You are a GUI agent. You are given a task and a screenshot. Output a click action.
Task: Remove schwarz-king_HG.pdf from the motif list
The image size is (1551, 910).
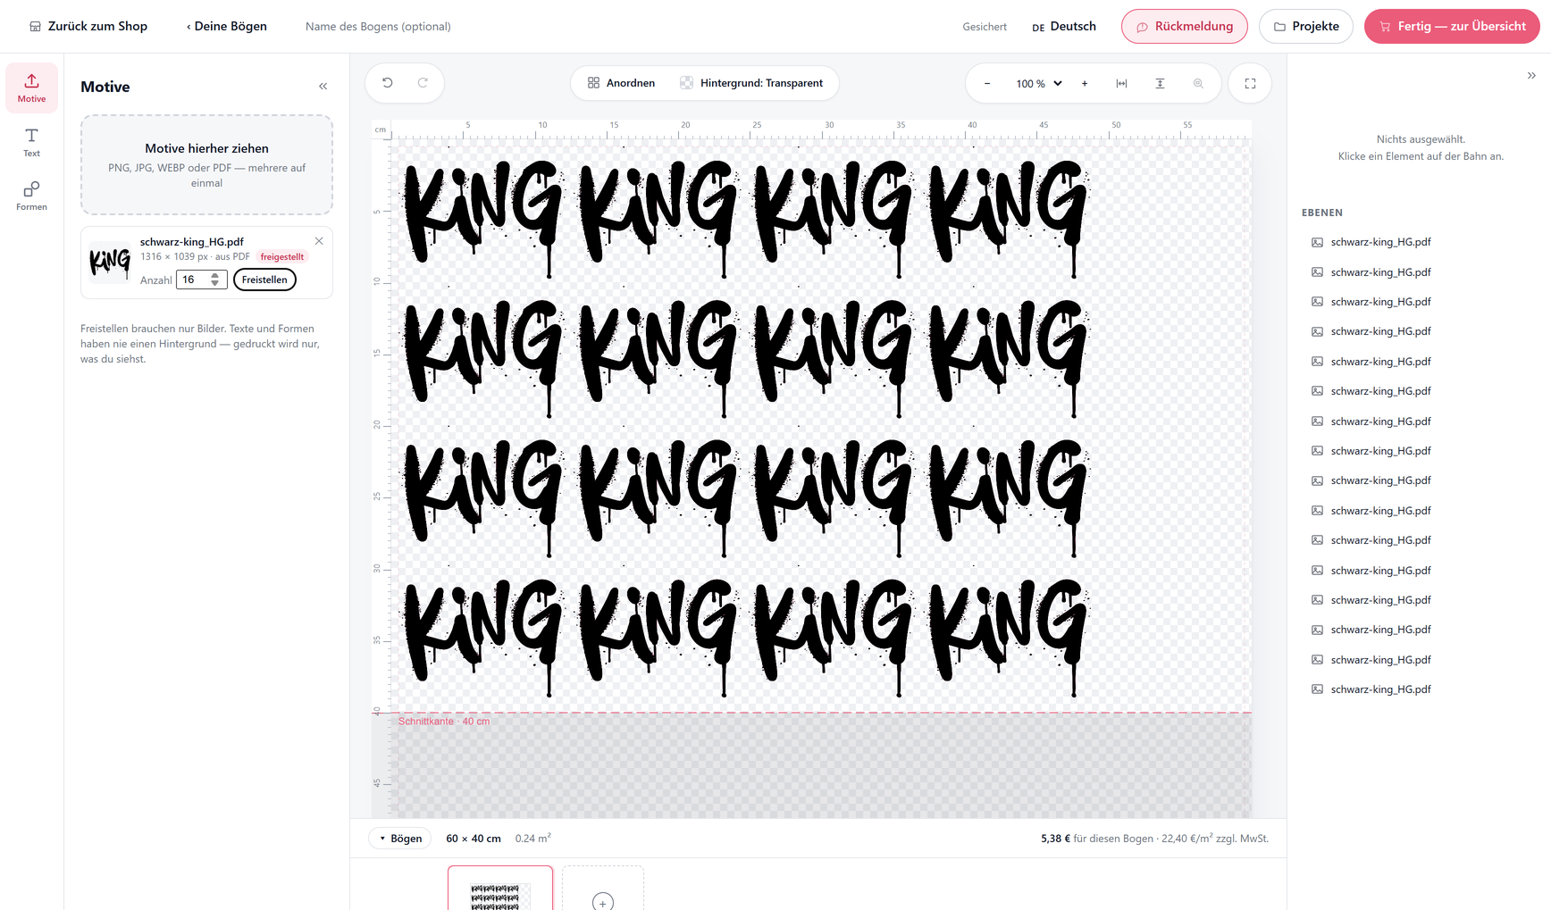tap(319, 241)
